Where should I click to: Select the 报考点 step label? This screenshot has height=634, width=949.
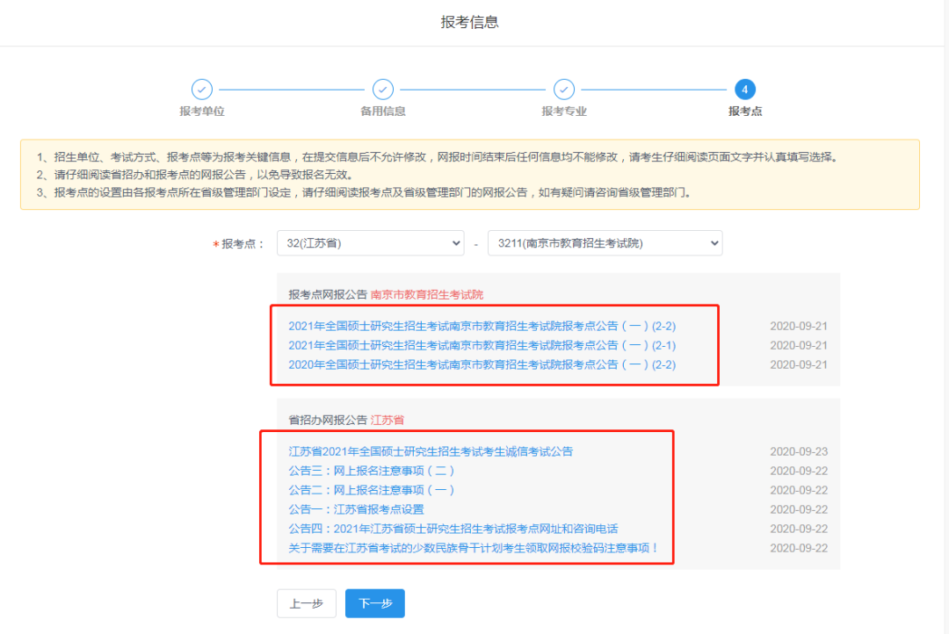point(744,112)
